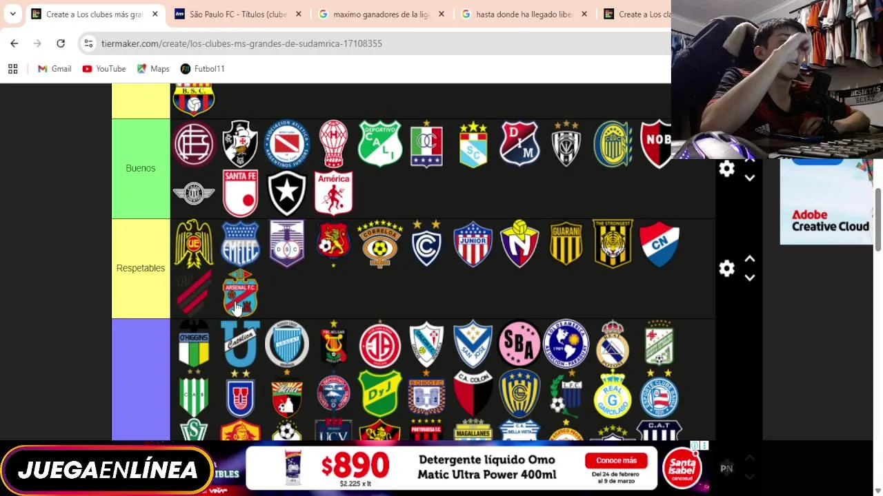Select the pink SBA crest

click(519, 343)
